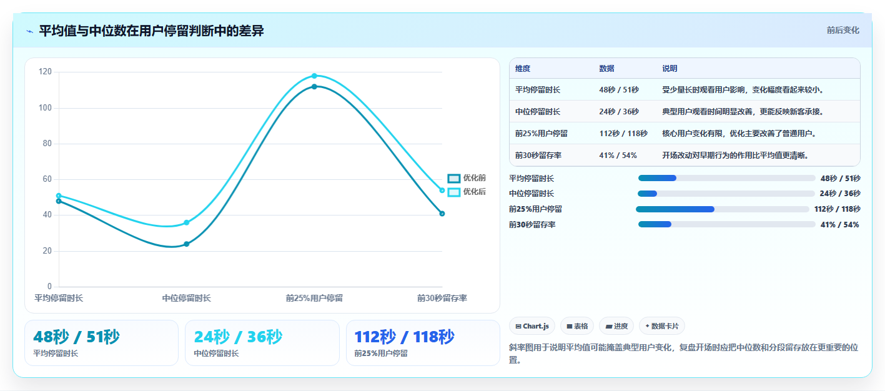Click the 前后变化 label in header
Image resolution: width=885 pixels, height=391 pixels.
[843, 30]
